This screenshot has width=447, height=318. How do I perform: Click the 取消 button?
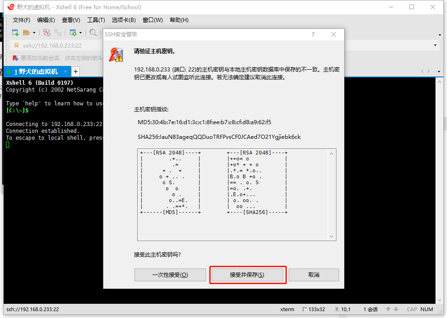pyautogui.click(x=314, y=275)
